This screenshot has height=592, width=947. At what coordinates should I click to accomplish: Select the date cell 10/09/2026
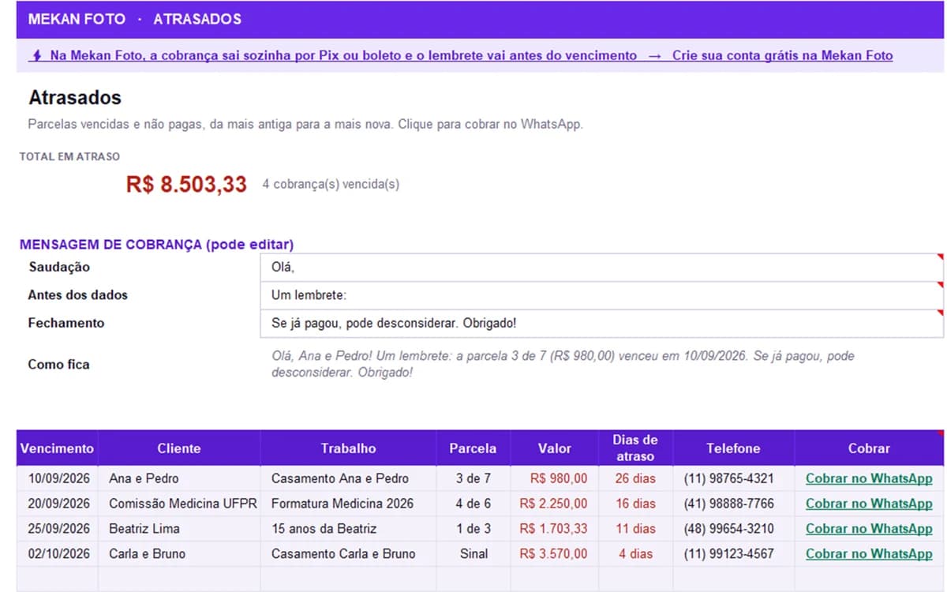[57, 478]
